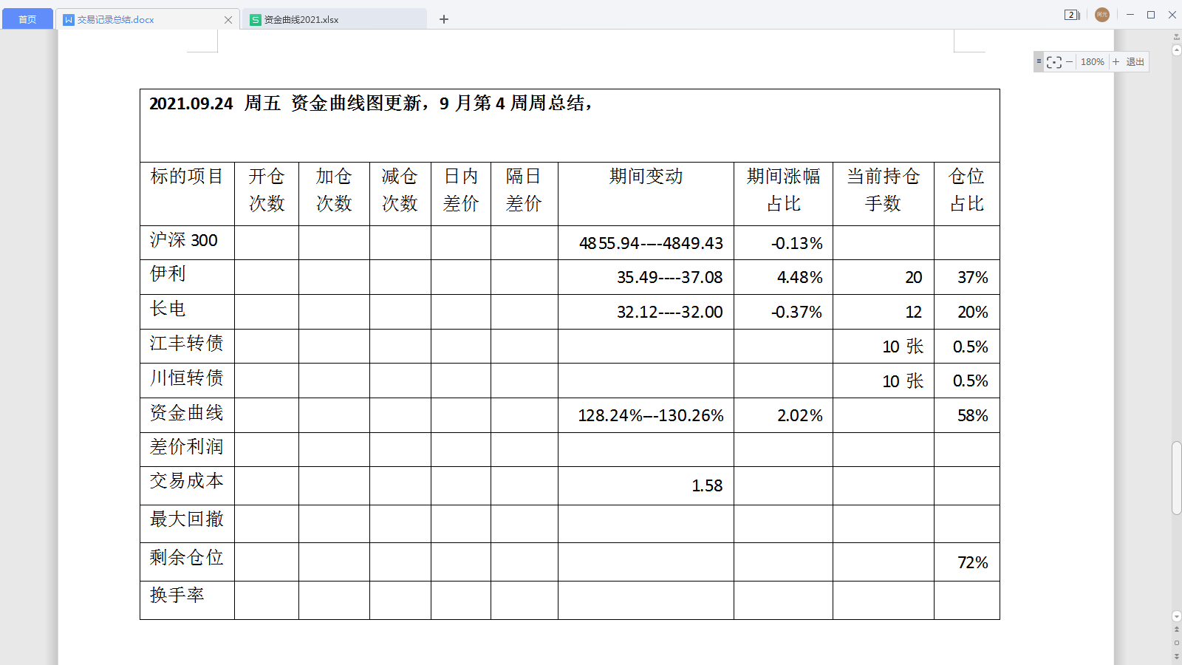Click the user account avatar

point(1101,15)
